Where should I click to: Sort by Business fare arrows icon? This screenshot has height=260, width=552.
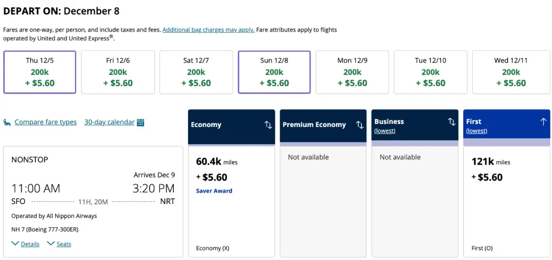click(451, 122)
